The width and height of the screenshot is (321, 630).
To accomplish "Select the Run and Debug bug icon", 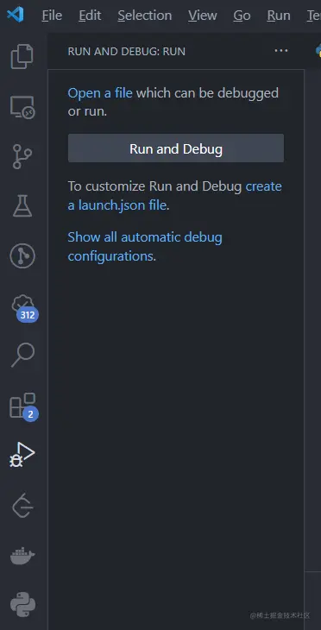I will point(22,455).
